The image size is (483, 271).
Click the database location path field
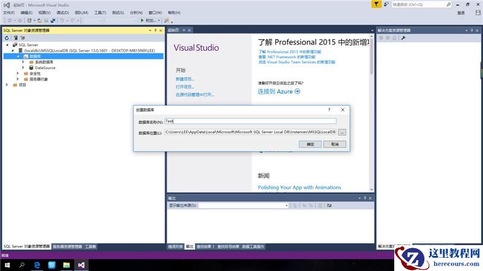point(251,132)
